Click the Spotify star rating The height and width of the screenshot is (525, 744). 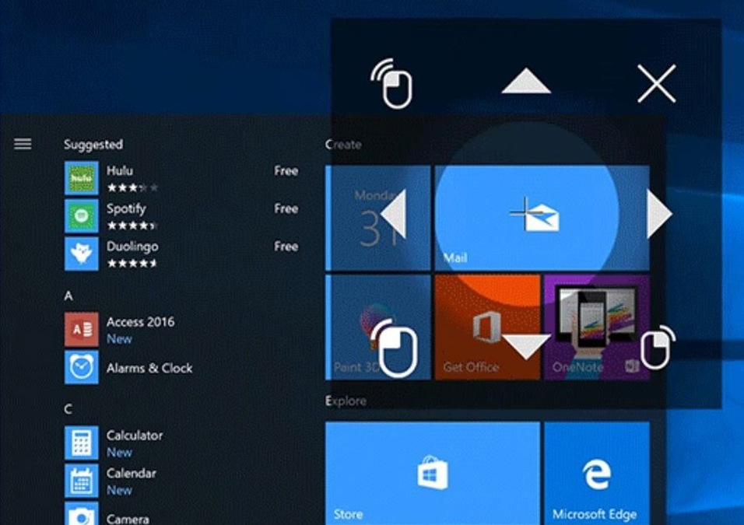(132, 226)
